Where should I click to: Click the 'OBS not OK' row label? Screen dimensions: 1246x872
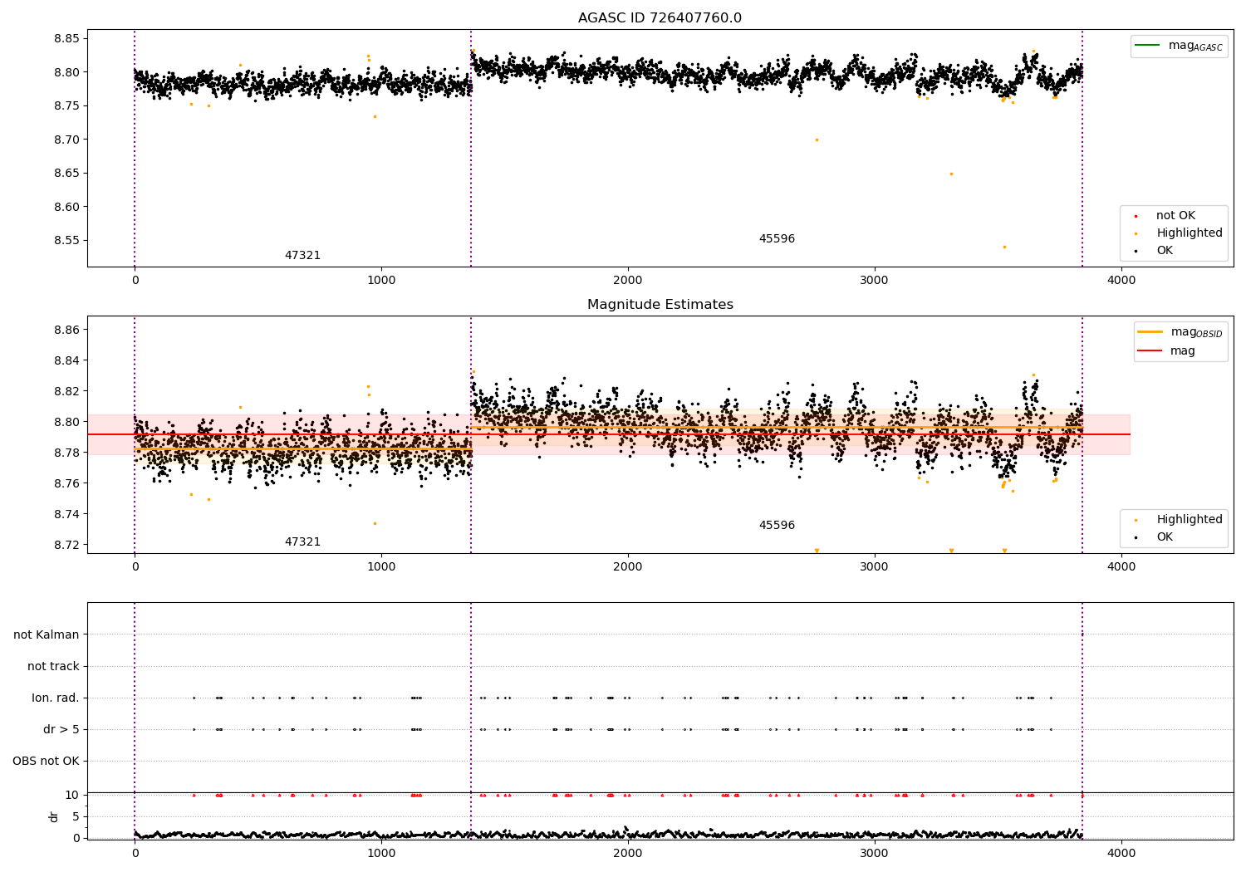pyautogui.click(x=46, y=761)
